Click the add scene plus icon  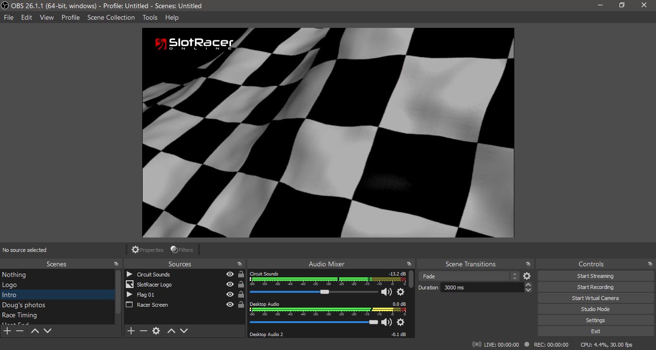coord(7,331)
